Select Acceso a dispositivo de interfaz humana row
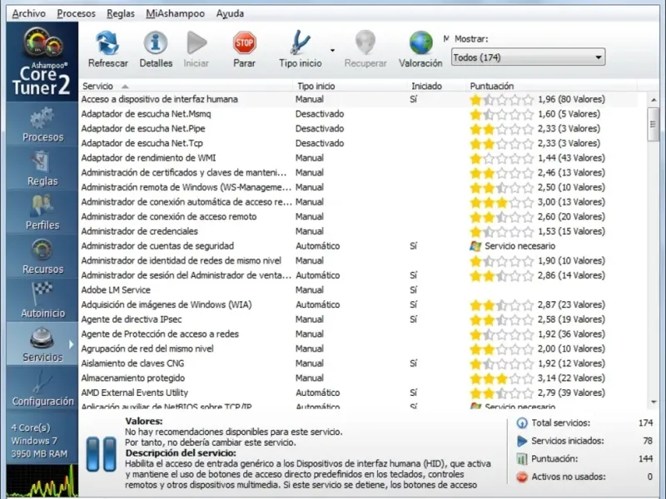This screenshot has height=499, width=666. pos(359,99)
